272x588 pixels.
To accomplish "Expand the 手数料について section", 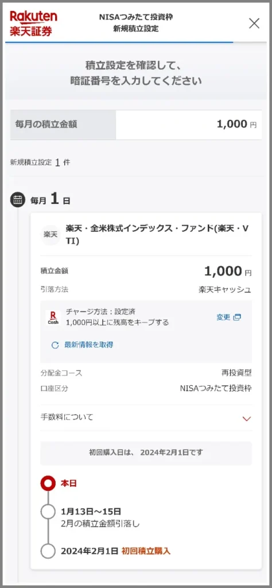I will click(x=146, y=417).
